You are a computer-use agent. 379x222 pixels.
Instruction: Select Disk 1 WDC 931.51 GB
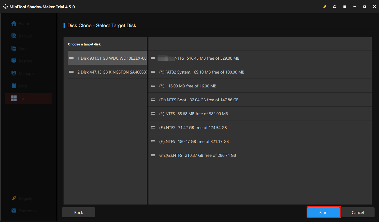pyautogui.click(x=107, y=58)
